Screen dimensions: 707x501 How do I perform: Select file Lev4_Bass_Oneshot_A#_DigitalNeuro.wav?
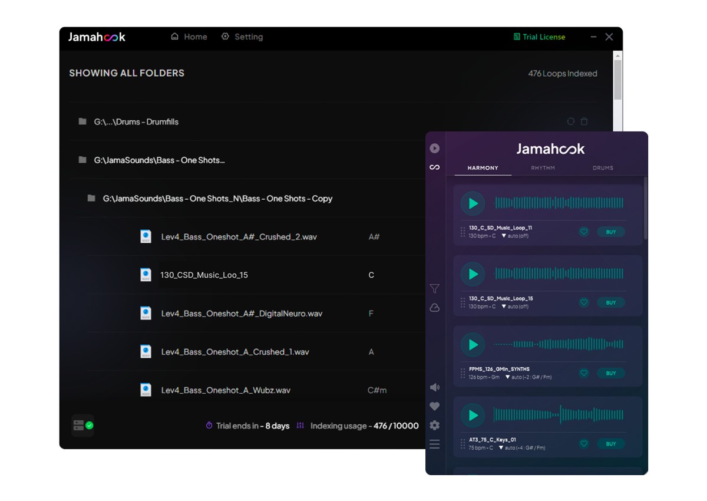click(242, 314)
